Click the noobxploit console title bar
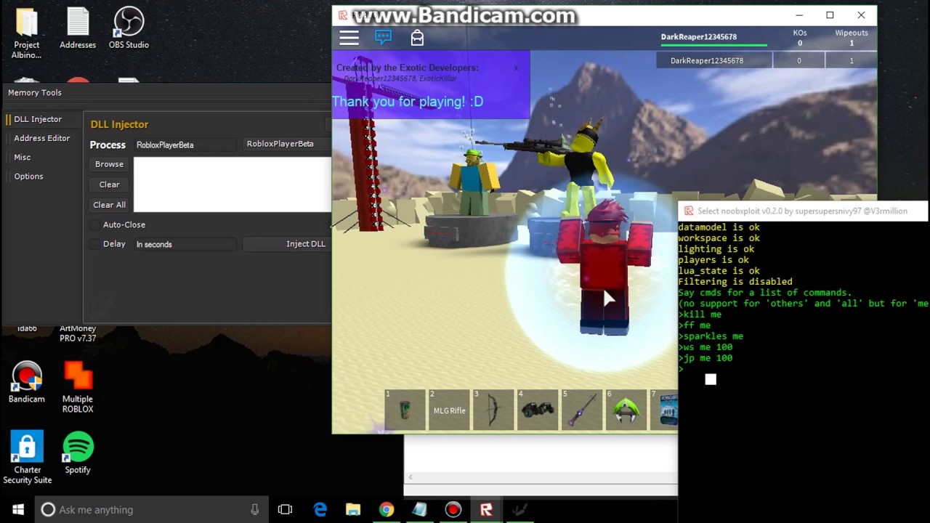Screen dimensions: 930x523 coord(804,211)
